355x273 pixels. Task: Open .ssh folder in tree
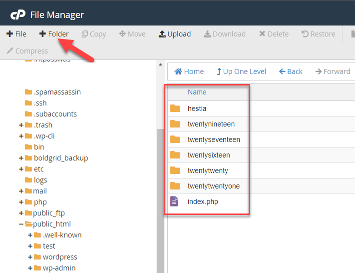pyautogui.click(x=36, y=103)
